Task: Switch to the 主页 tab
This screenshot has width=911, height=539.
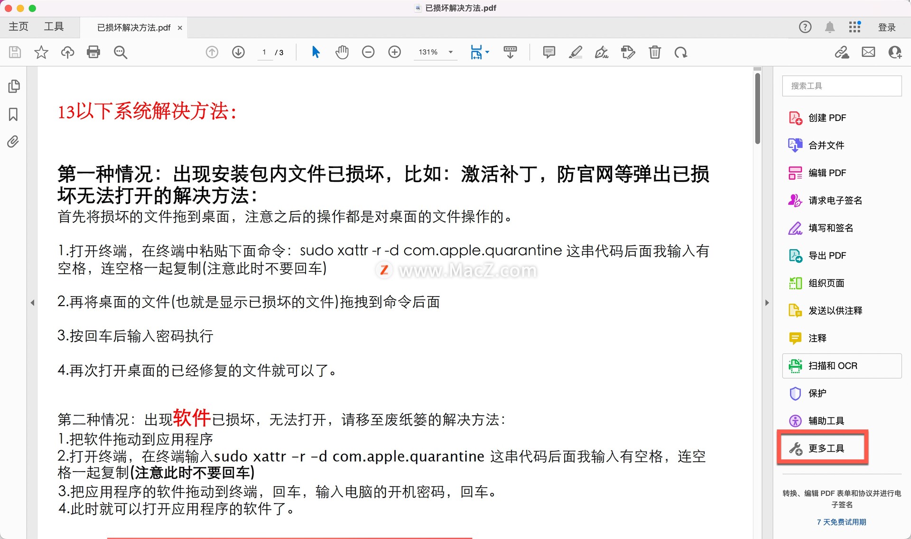Action: pyautogui.click(x=19, y=27)
